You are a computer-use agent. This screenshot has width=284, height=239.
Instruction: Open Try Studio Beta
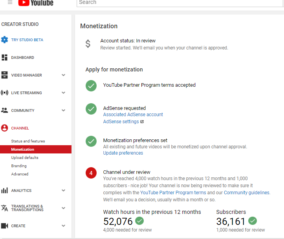click(x=27, y=40)
